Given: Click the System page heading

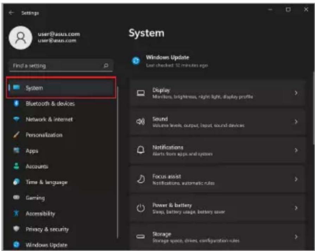Looking at the screenshot, I should 146,33.
